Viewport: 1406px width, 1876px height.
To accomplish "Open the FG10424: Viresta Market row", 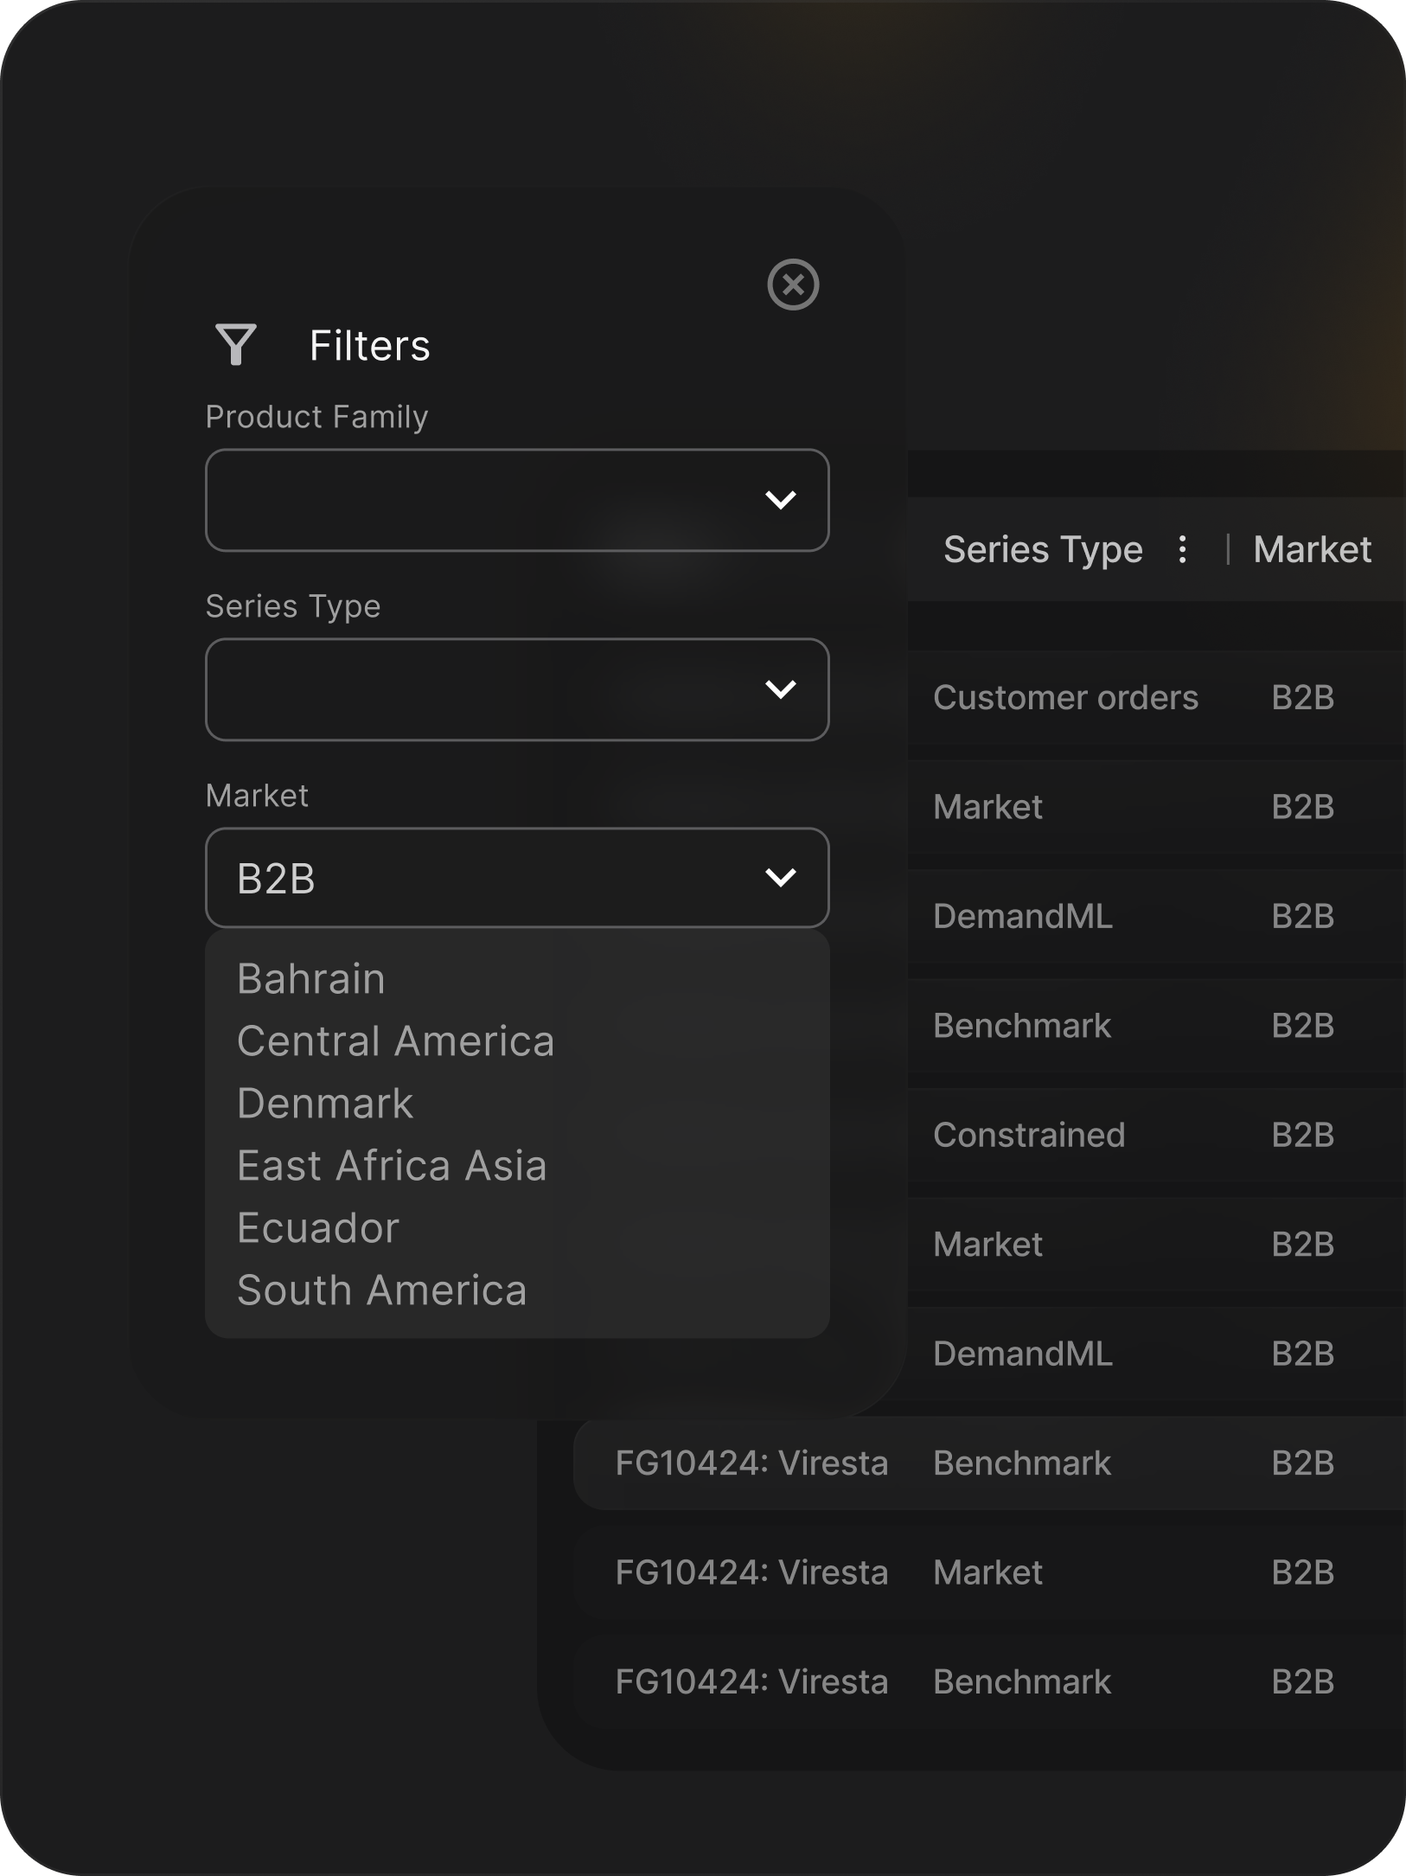I will (986, 1573).
